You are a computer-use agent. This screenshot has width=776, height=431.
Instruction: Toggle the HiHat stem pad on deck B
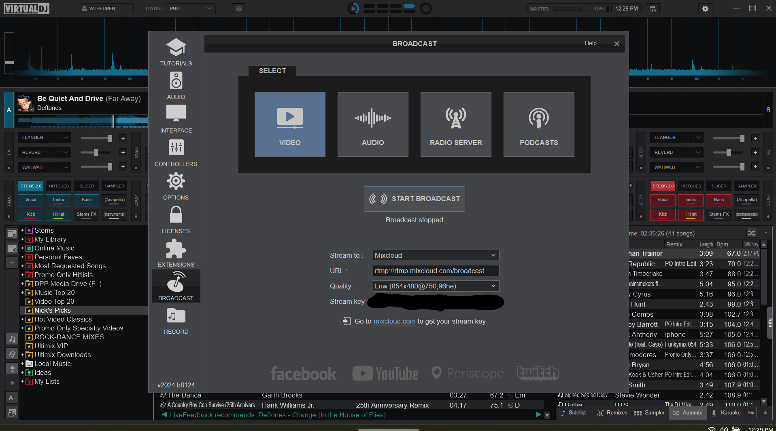click(x=691, y=214)
